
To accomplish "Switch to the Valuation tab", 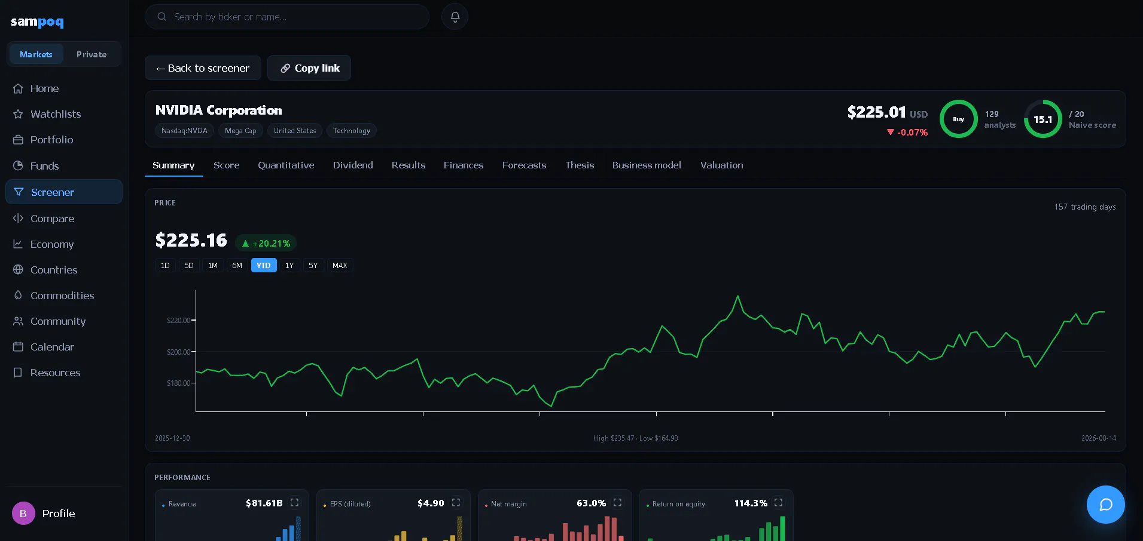I will (x=722, y=165).
